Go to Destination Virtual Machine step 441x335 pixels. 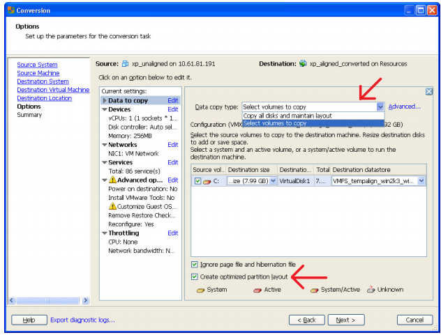click(x=53, y=90)
